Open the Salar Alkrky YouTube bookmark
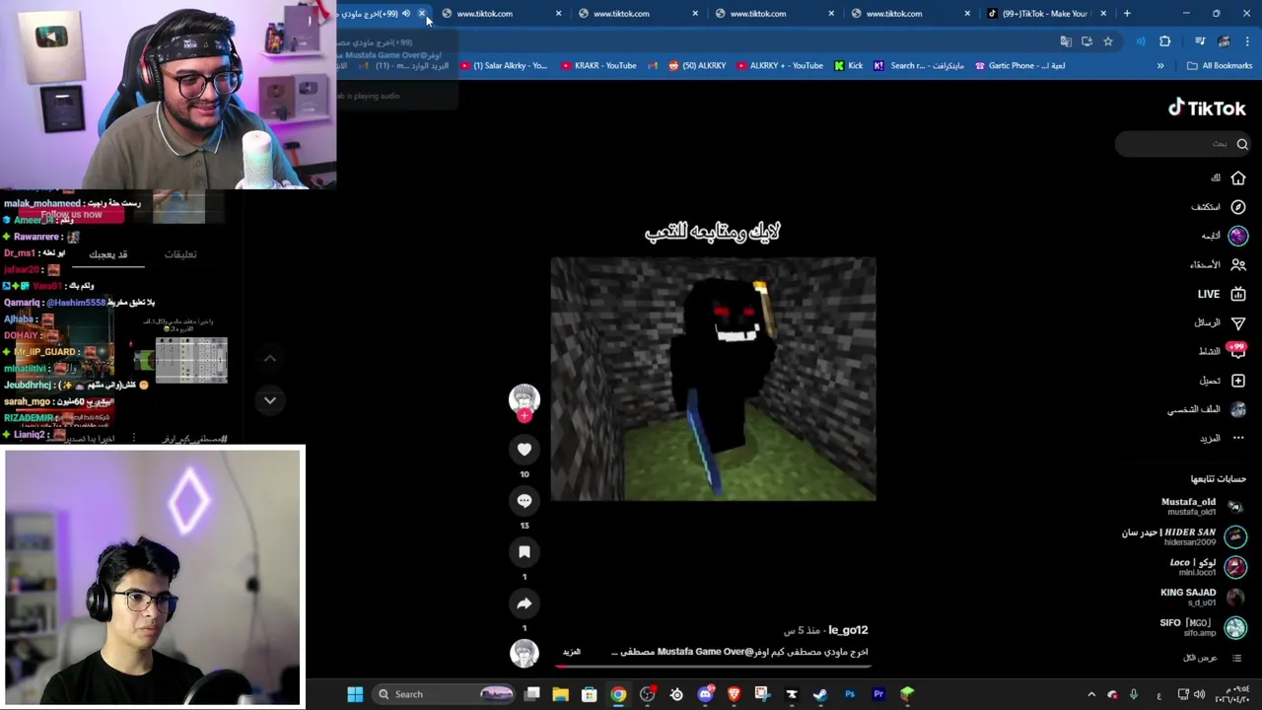 point(503,66)
